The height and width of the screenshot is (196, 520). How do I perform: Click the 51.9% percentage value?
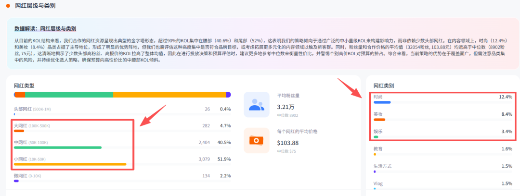[224, 159]
